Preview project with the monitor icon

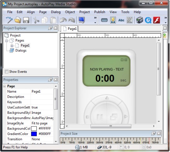(x=82, y=20)
